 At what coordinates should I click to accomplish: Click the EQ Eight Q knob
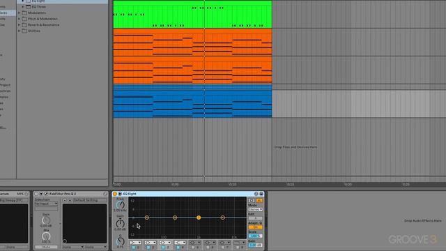point(120,241)
